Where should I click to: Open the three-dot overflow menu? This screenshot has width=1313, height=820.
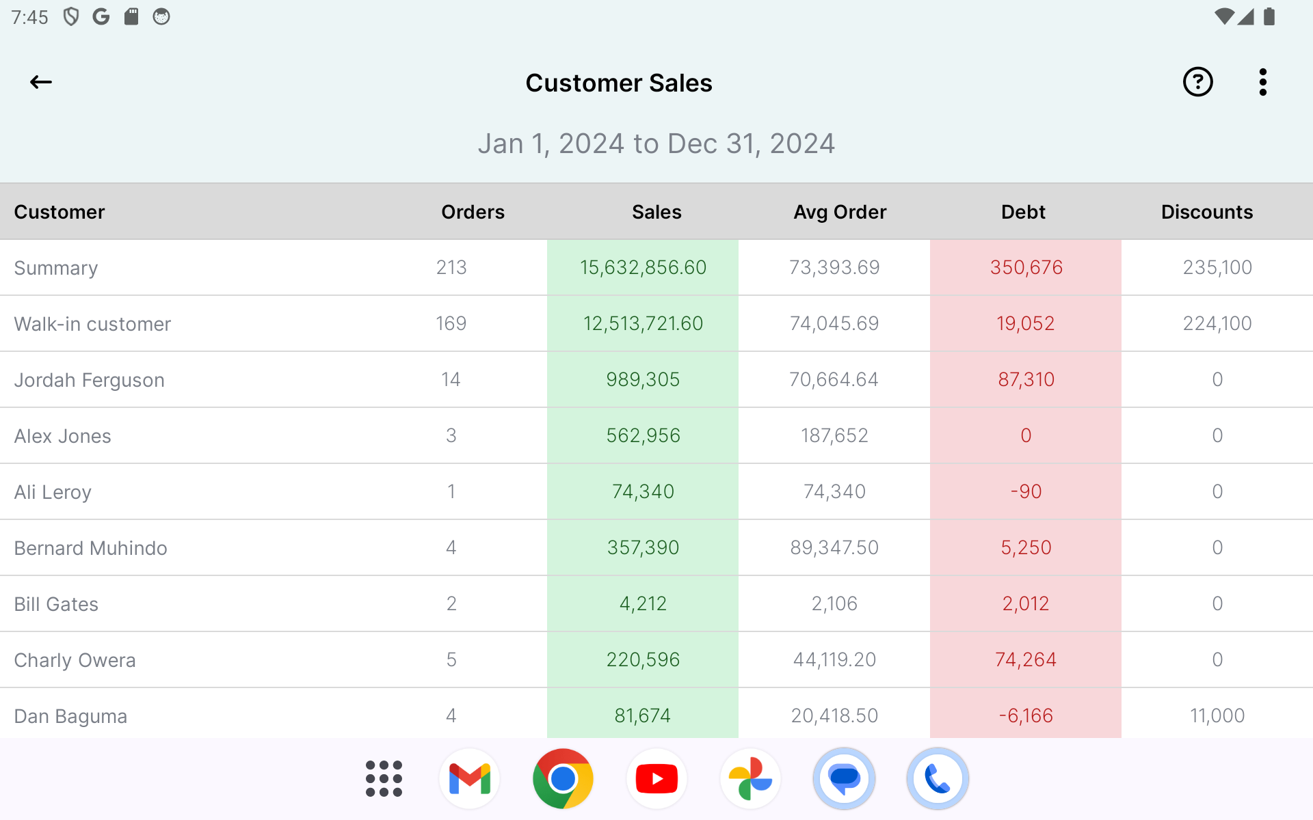[1262, 83]
